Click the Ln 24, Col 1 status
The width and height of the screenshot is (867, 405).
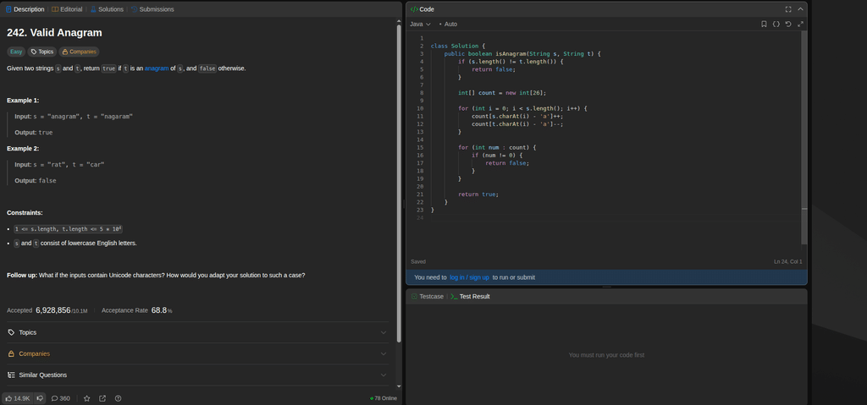788,262
